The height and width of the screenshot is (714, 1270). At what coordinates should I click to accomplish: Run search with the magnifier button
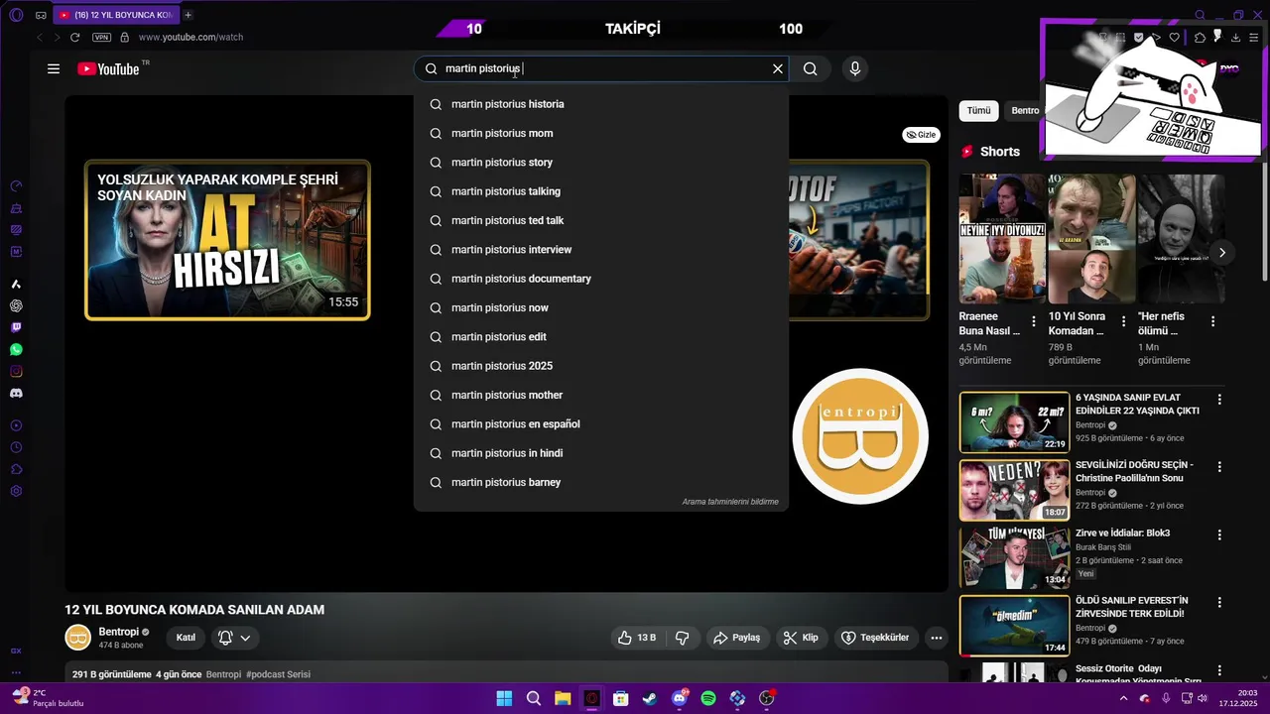click(x=811, y=68)
